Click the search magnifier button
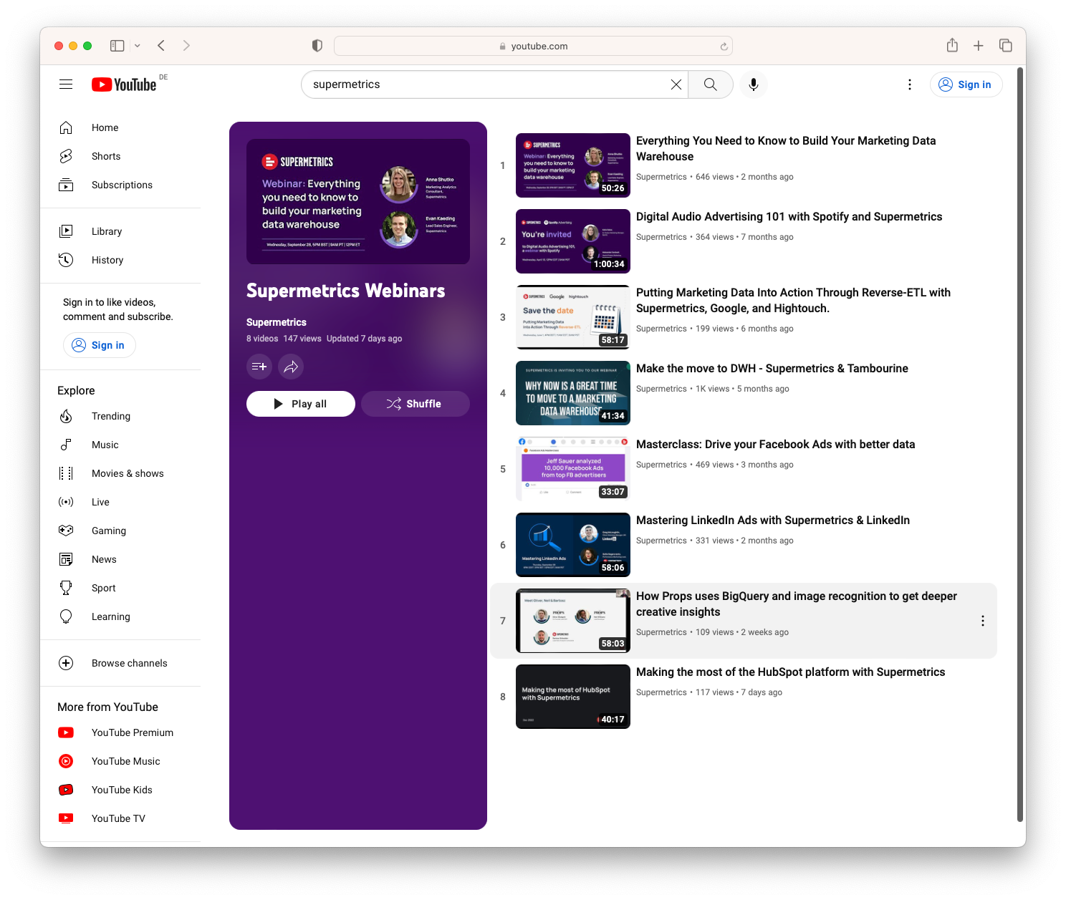 [710, 84]
